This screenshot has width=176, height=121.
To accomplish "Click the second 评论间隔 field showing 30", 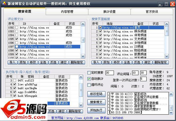I will (x=143, y=73).
